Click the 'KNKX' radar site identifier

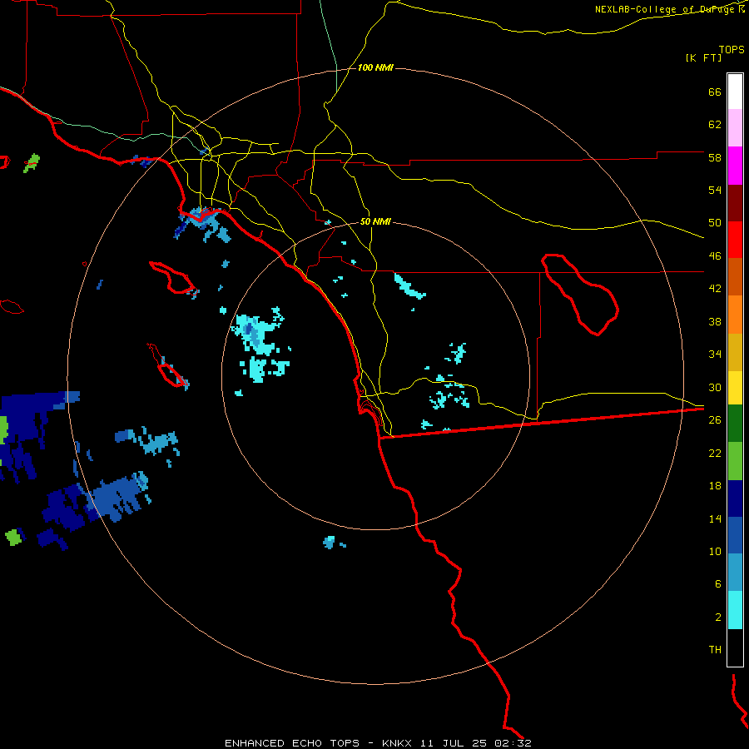pos(398,743)
